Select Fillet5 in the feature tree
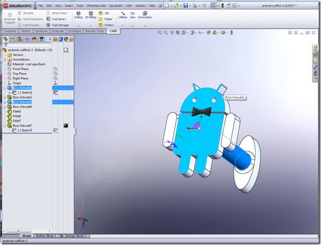Screen dimensions: 321x245 pos(14,111)
